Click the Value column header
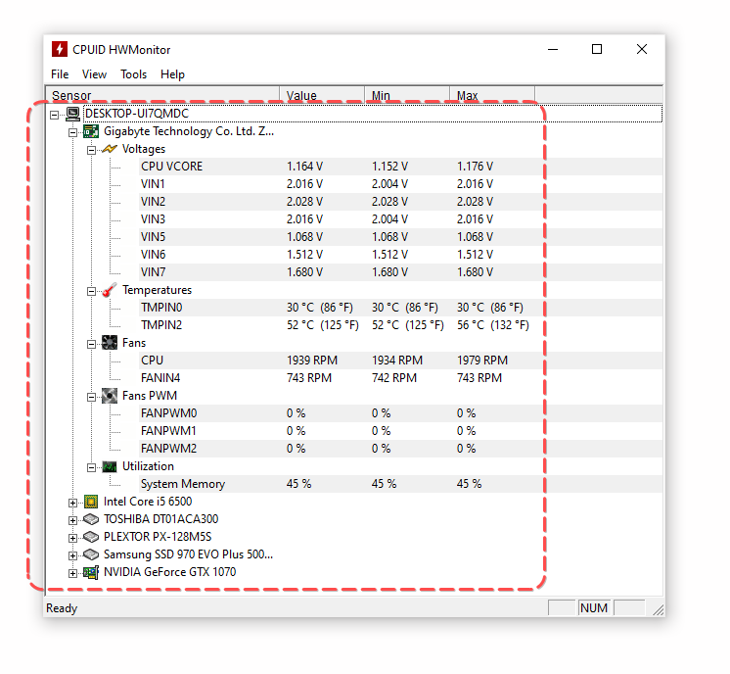This screenshot has height=674, width=730. pos(322,95)
